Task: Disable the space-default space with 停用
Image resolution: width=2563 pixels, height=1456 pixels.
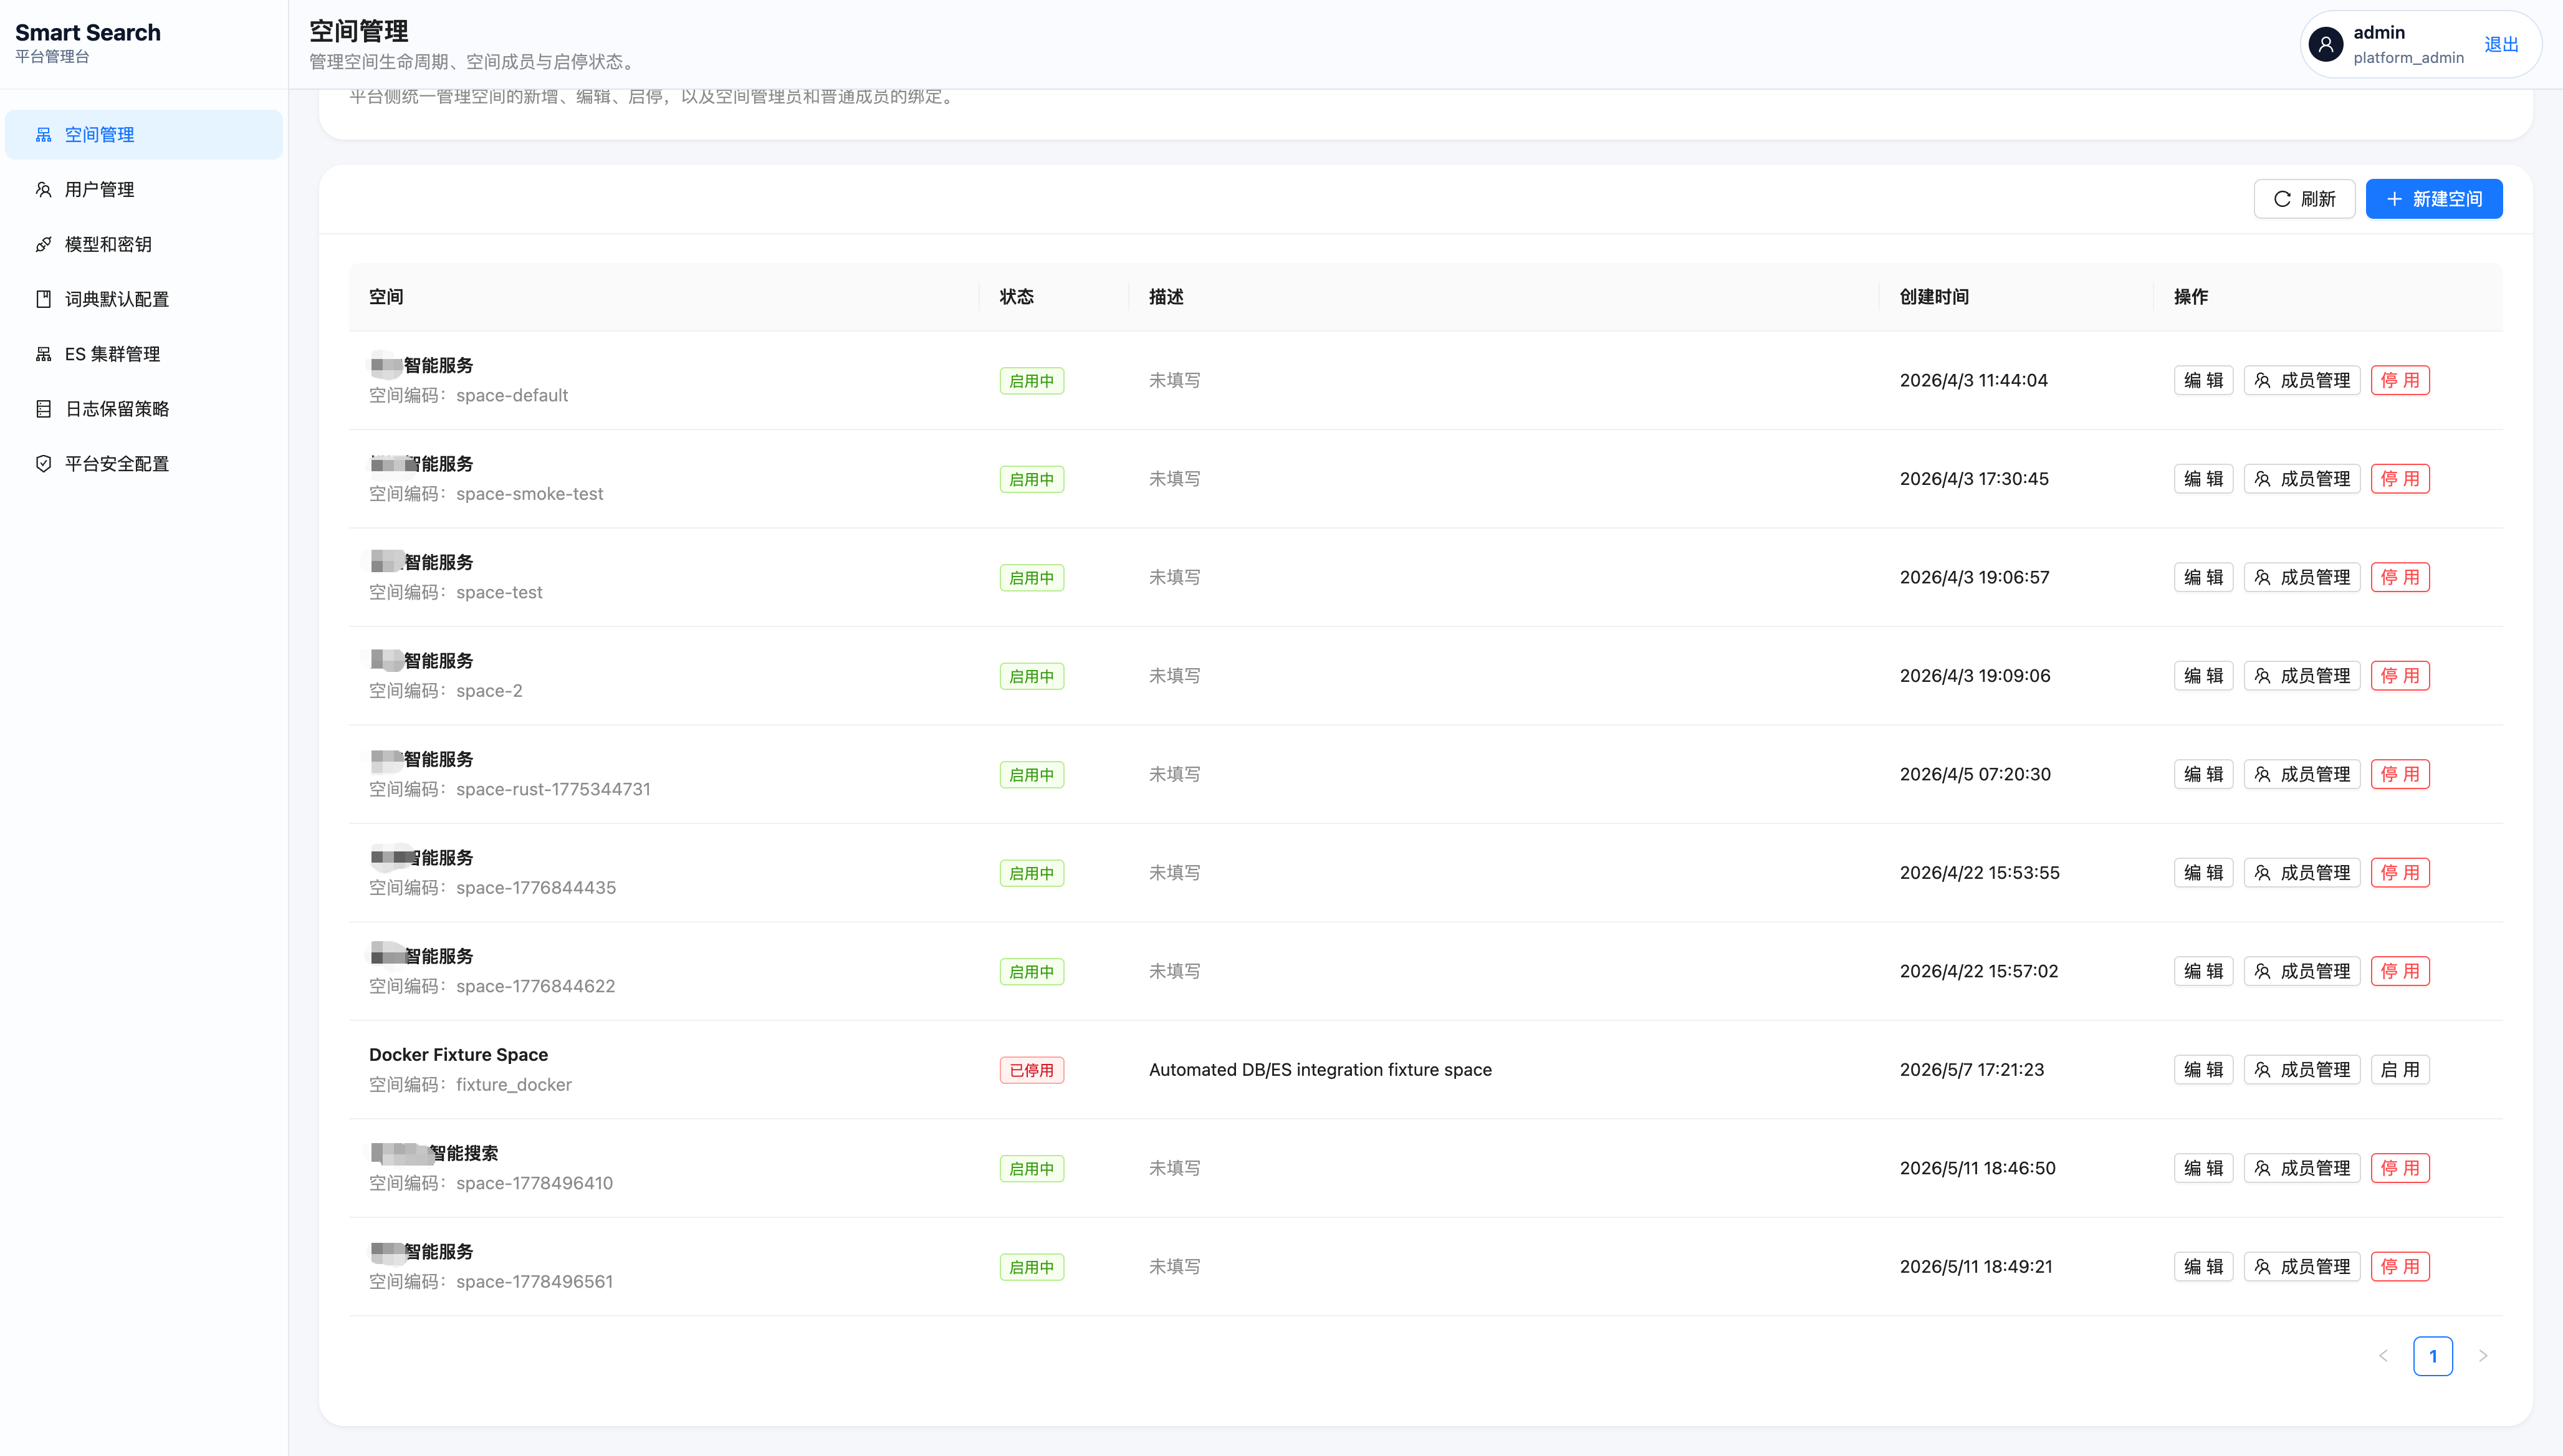Action: coord(2399,380)
